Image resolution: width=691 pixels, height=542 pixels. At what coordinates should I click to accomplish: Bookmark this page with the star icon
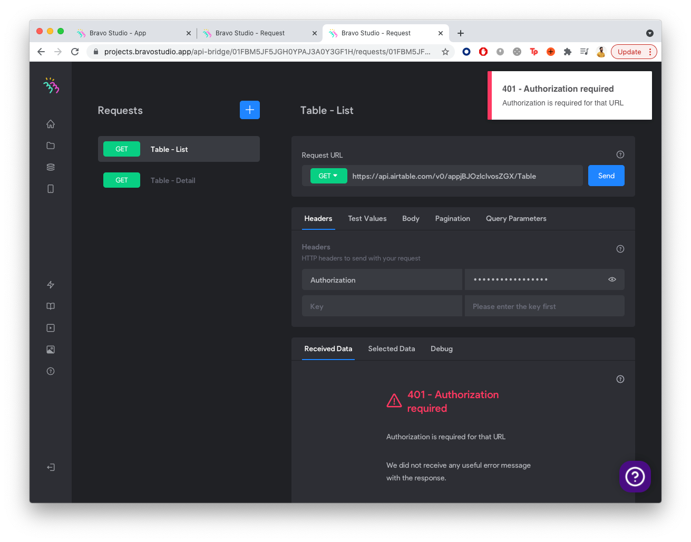[x=445, y=52]
